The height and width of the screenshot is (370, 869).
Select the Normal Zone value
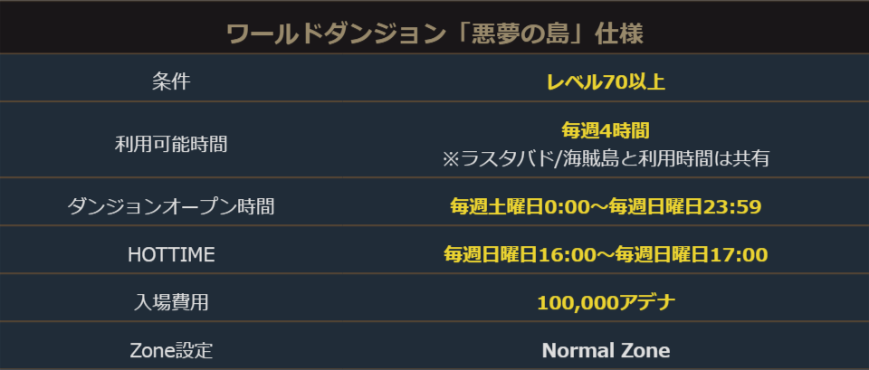click(606, 350)
